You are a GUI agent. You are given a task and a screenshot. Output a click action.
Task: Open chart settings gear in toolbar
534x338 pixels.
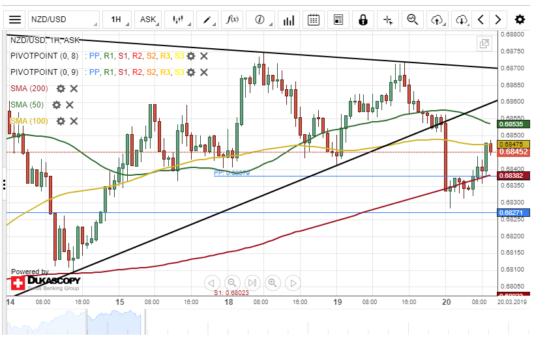(519, 20)
